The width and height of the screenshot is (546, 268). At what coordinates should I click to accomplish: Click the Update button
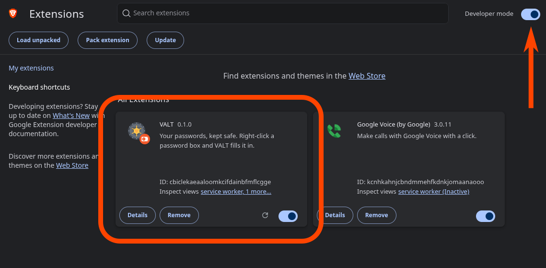point(165,40)
